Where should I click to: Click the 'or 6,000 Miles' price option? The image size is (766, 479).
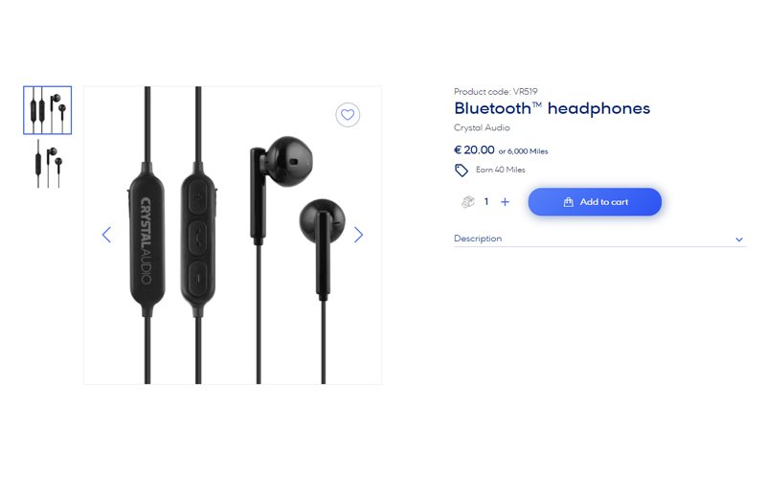point(523,151)
